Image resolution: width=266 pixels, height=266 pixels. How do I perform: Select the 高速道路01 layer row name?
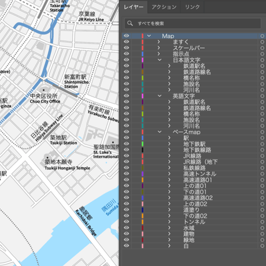[x=198, y=180]
